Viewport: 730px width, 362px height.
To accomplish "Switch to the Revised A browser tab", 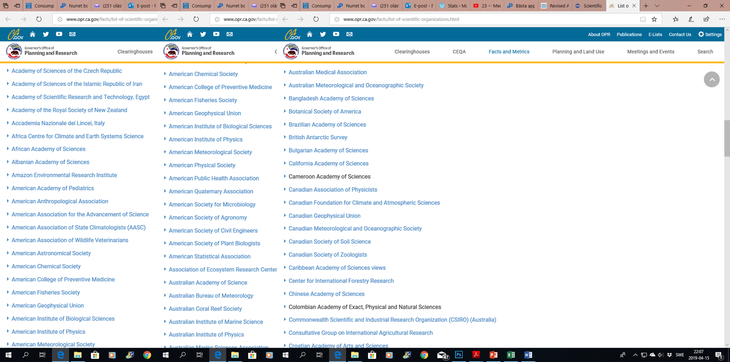I will [x=555, y=6].
